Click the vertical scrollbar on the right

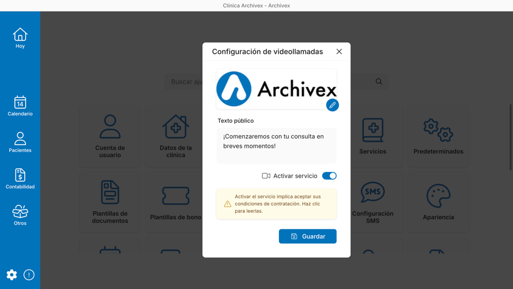coord(510,137)
